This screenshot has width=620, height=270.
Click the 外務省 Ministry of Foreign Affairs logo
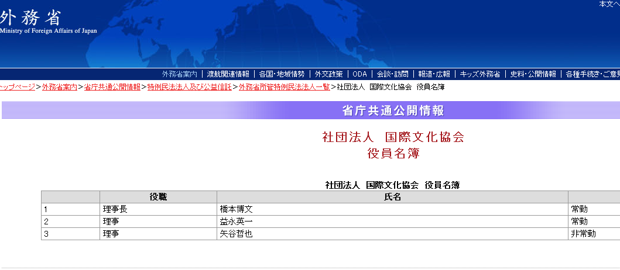pyautogui.click(x=47, y=22)
